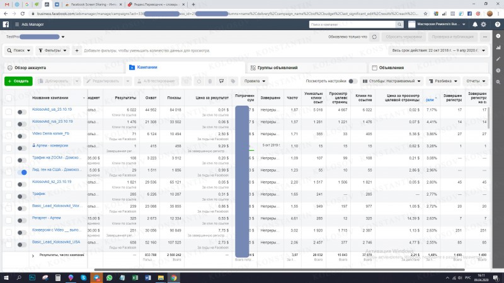The image size is (504, 283).
Task: Open the Фильтры dropdown
Action: click(52, 50)
